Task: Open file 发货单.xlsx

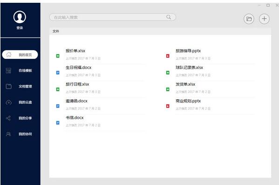Action: tap(185, 84)
